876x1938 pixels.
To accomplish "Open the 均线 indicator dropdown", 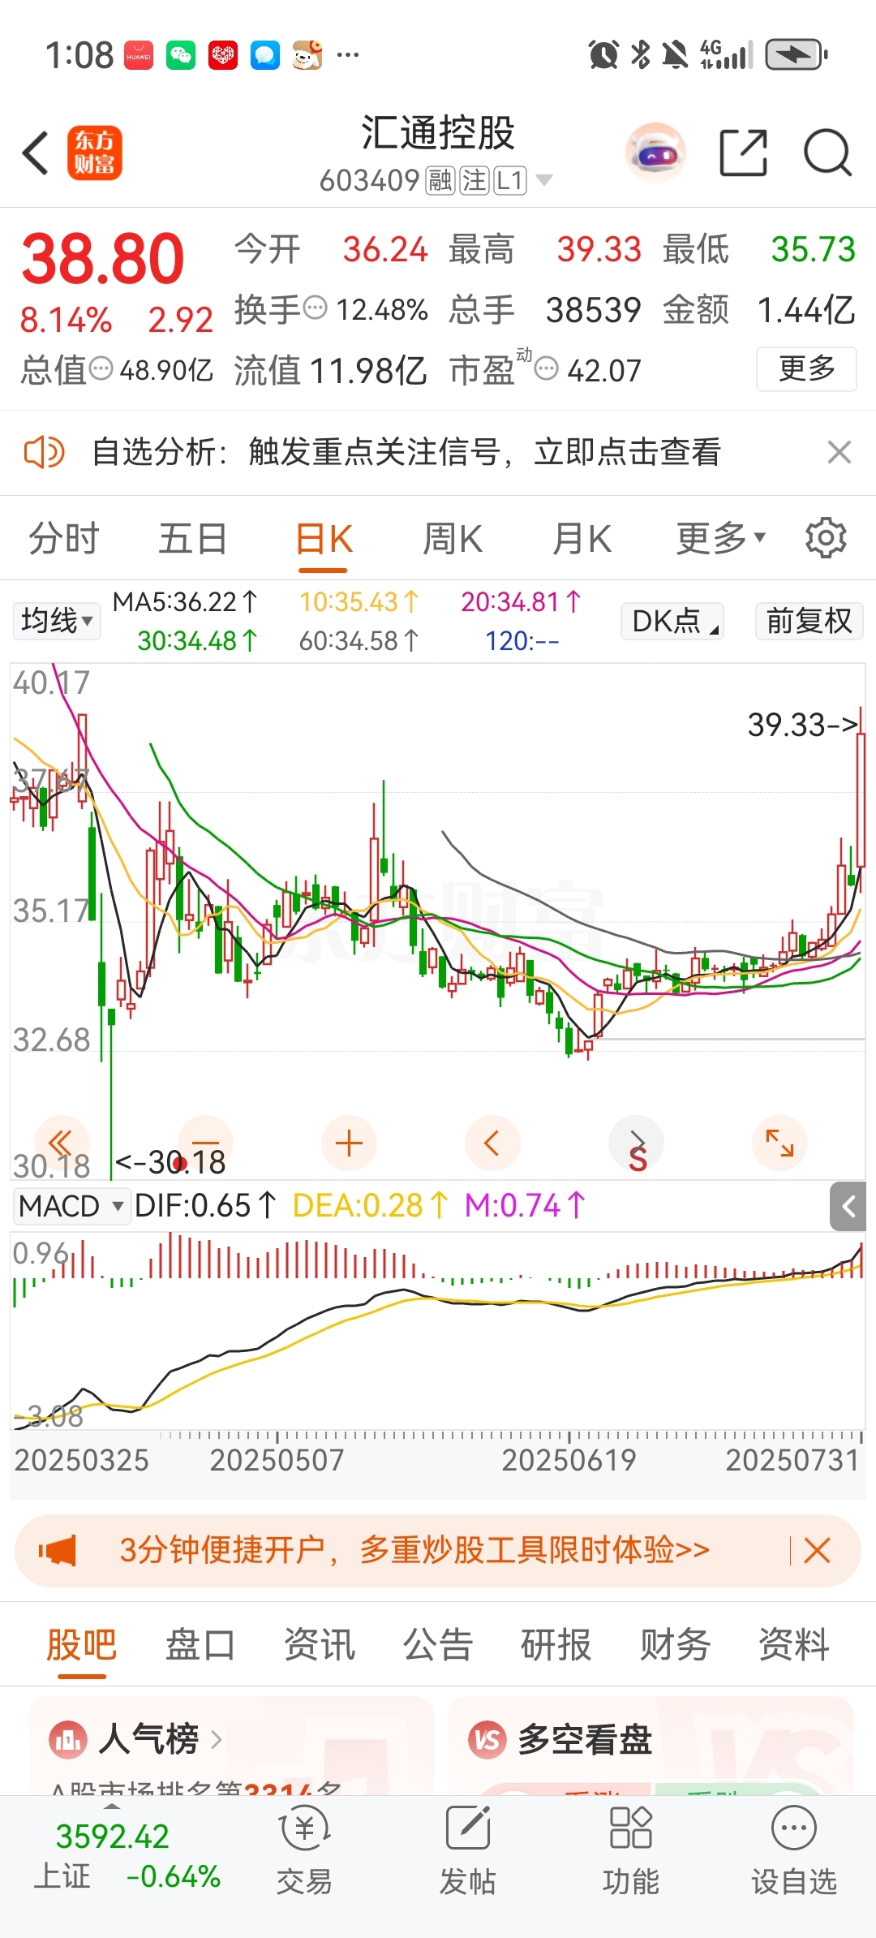I will pyautogui.click(x=57, y=621).
